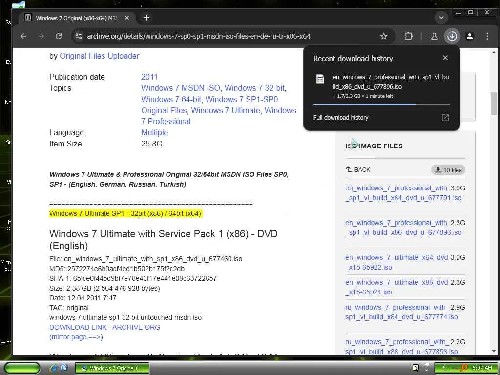Download en_windows_7_ultimate_x64 x15-65922 iso
Image resolution: width=500 pixels, height=375 pixels.
tap(396, 262)
